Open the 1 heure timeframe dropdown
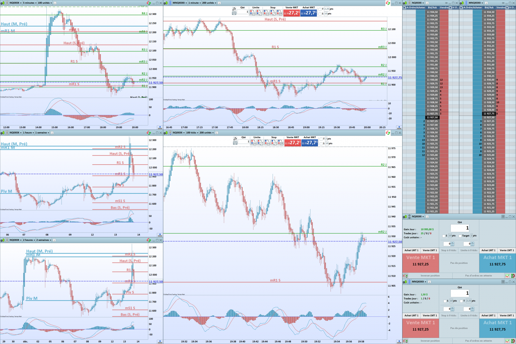The height and width of the screenshot is (344, 516). (x=28, y=133)
